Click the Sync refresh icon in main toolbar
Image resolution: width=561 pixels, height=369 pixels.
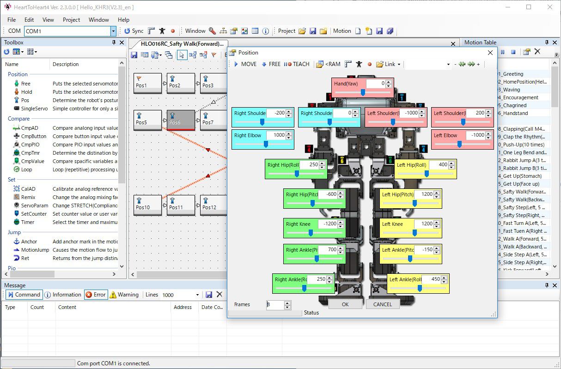(x=127, y=31)
